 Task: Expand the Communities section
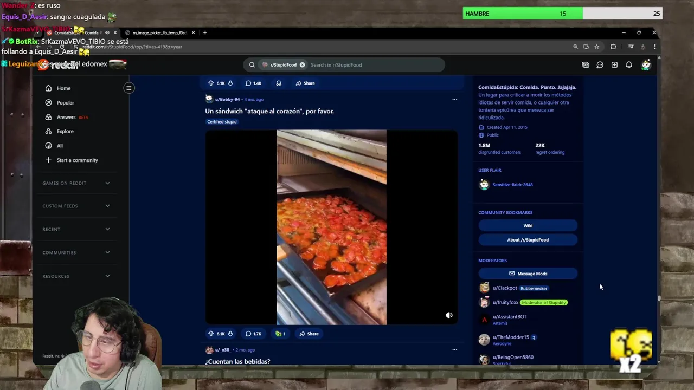76,252
